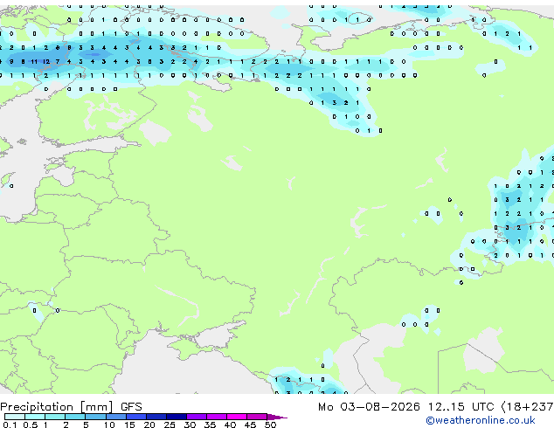
Task: Click the 30 to 35 mm legend swatch
Action: click(x=196, y=417)
